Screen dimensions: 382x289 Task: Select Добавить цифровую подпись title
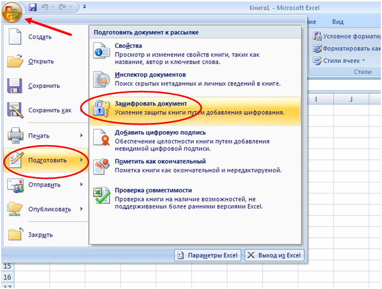point(160,132)
